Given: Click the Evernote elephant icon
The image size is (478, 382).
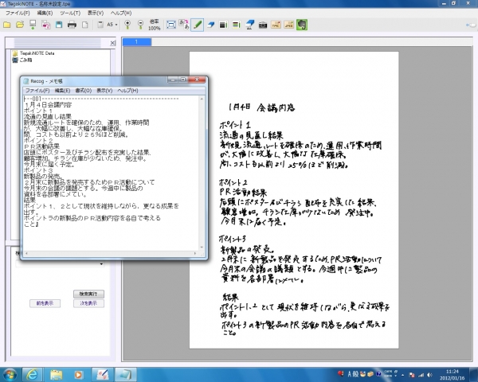Looking at the screenshot, I should (x=302, y=25).
